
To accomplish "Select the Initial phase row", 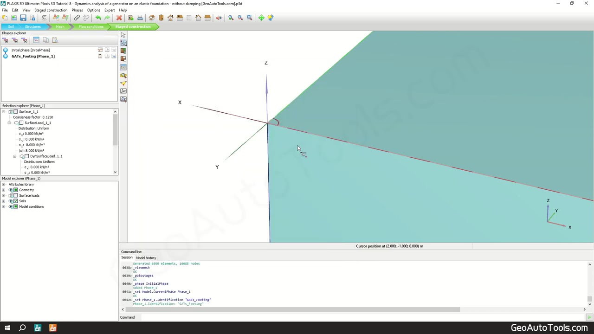I will coord(59,50).
